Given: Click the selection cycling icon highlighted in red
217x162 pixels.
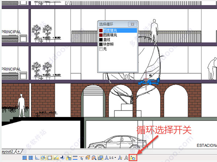Looking at the screenshot, I should (133, 158).
